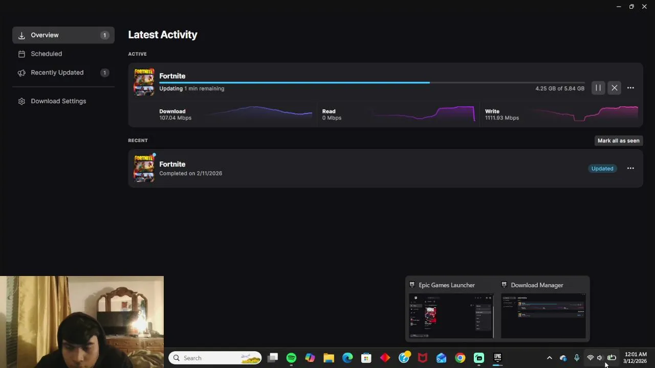Image resolution: width=655 pixels, height=368 pixels.
Task: Click the red diamond app taskbar icon
Action: 385,358
